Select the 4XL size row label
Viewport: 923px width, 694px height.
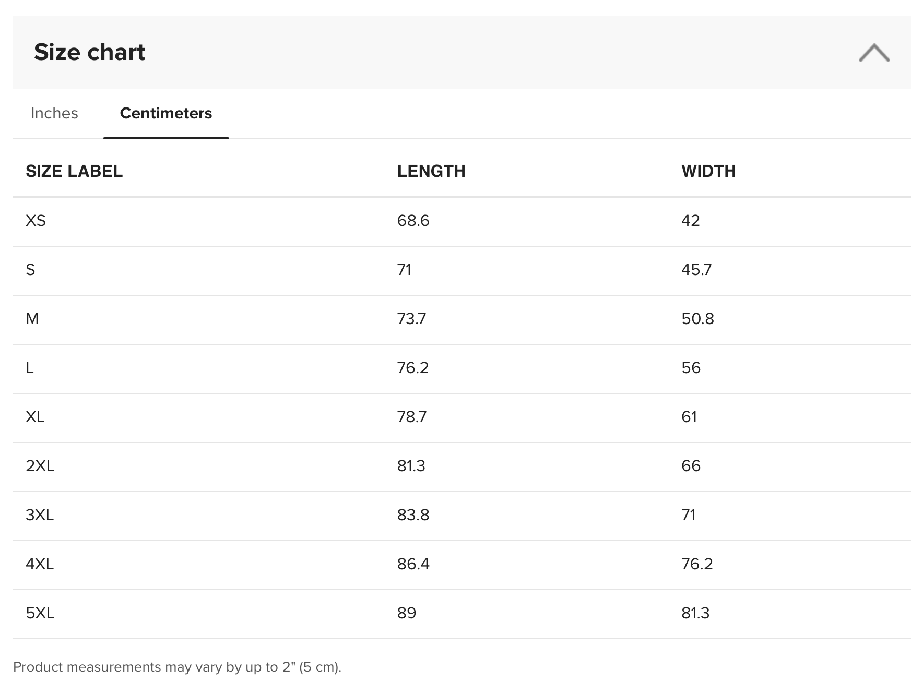40,564
